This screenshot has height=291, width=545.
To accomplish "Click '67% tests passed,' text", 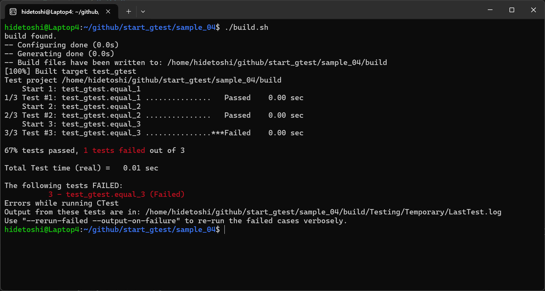I will (41, 150).
